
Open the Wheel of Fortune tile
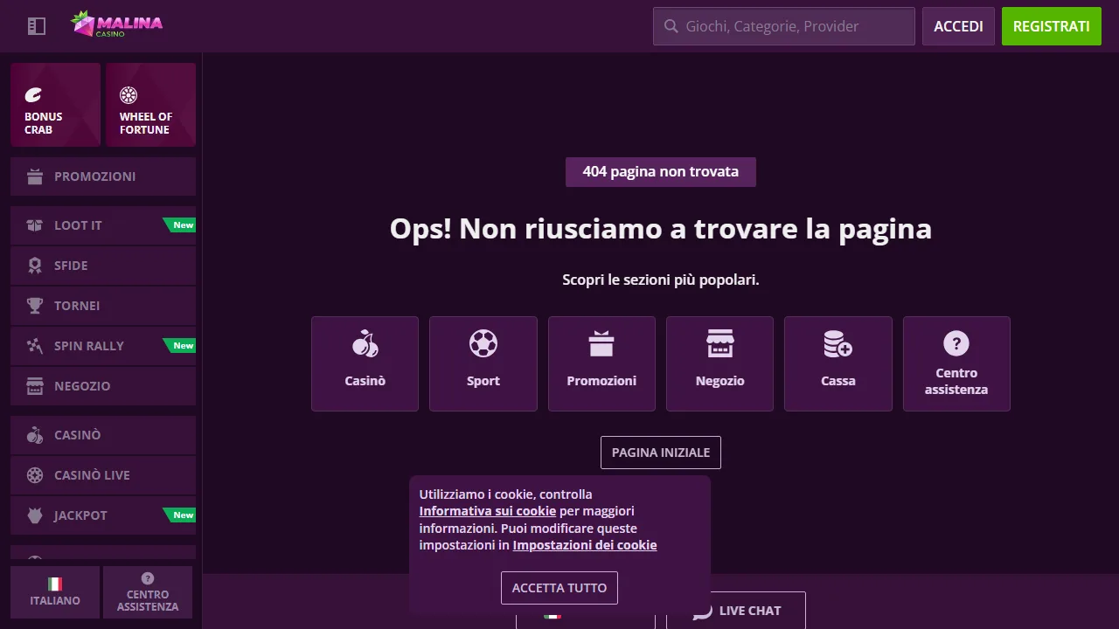click(150, 104)
